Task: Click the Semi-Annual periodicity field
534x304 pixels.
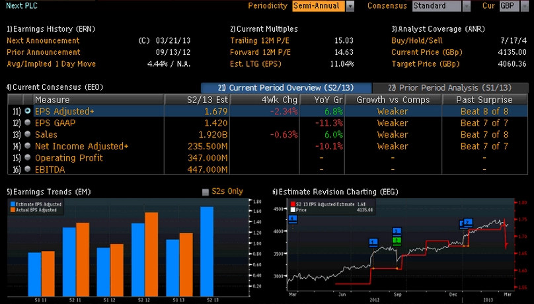Action: pos(319,6)
